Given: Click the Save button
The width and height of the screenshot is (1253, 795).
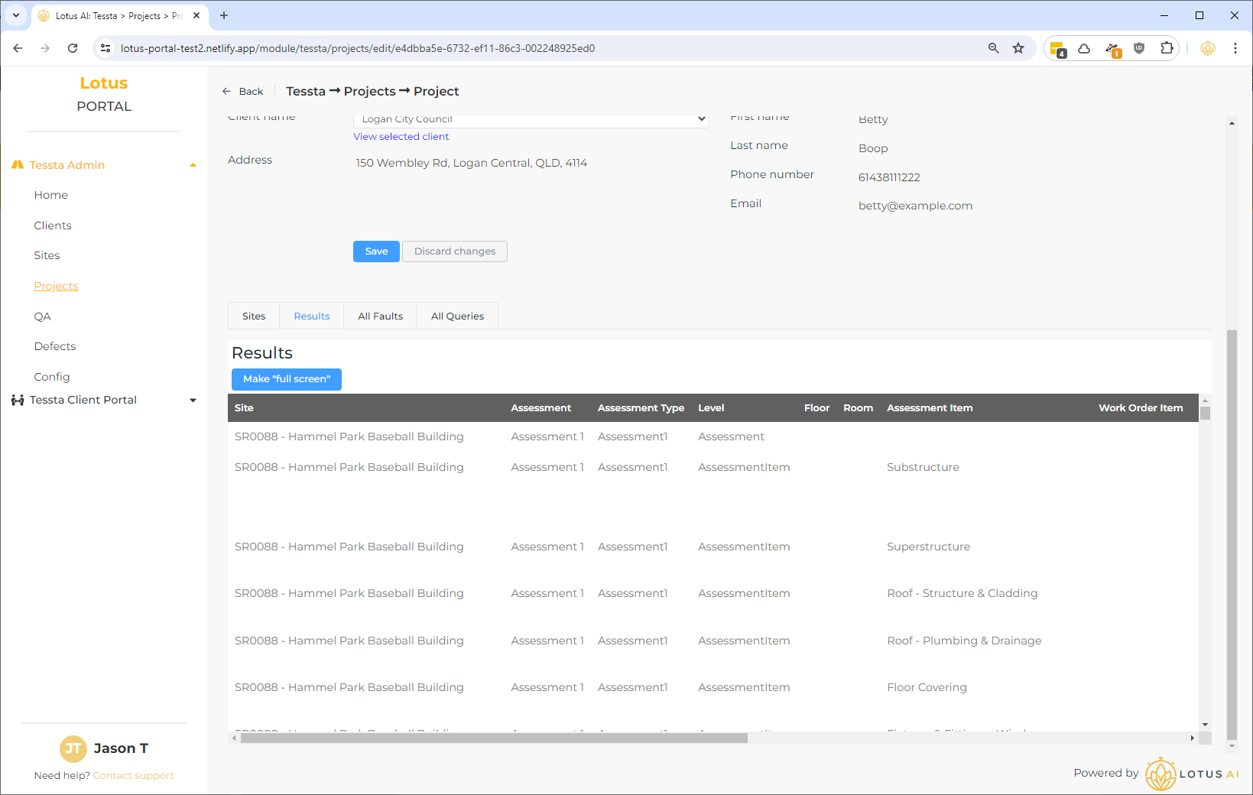Looking at the screenshot, I should point(376,251).
